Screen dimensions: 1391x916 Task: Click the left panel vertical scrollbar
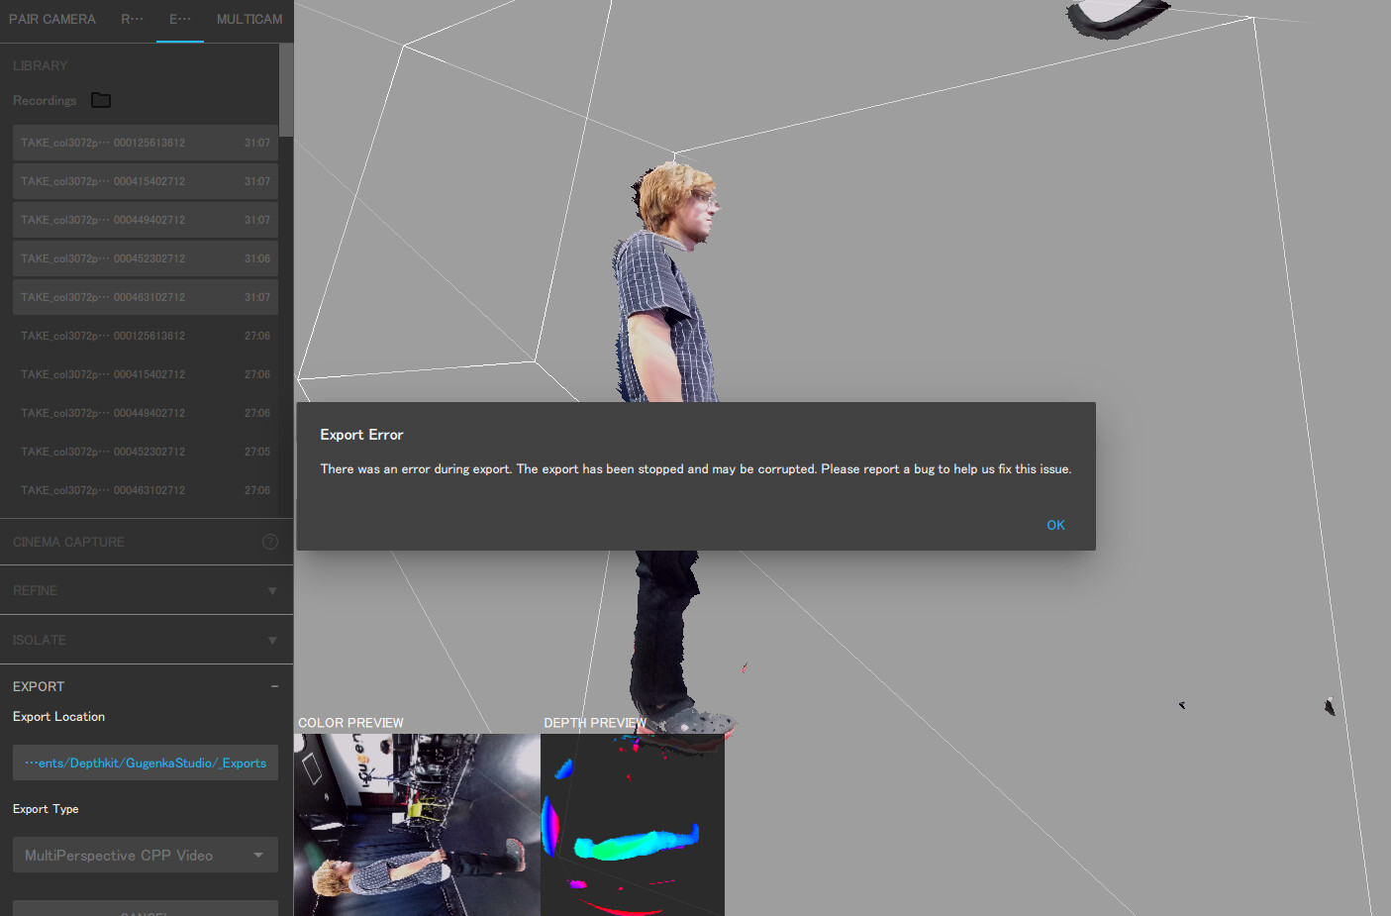(x=286, y=89)
